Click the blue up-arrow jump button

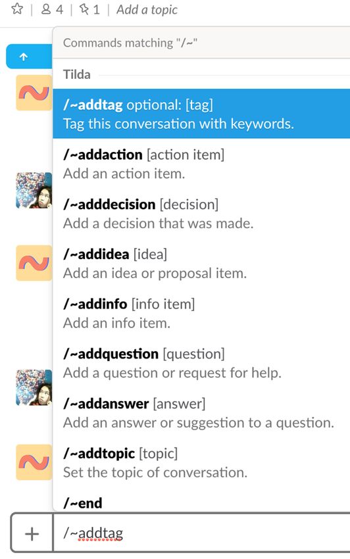click(x=29, y=57)
